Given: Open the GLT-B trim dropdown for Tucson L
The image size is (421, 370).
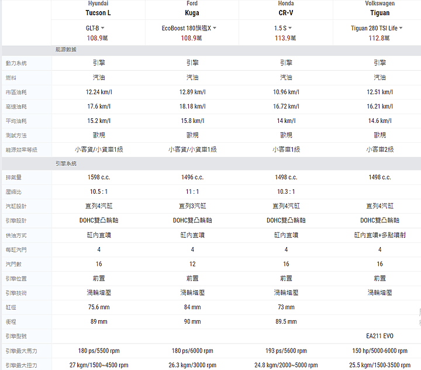Looking at the screenshot, I should (95, 28).
